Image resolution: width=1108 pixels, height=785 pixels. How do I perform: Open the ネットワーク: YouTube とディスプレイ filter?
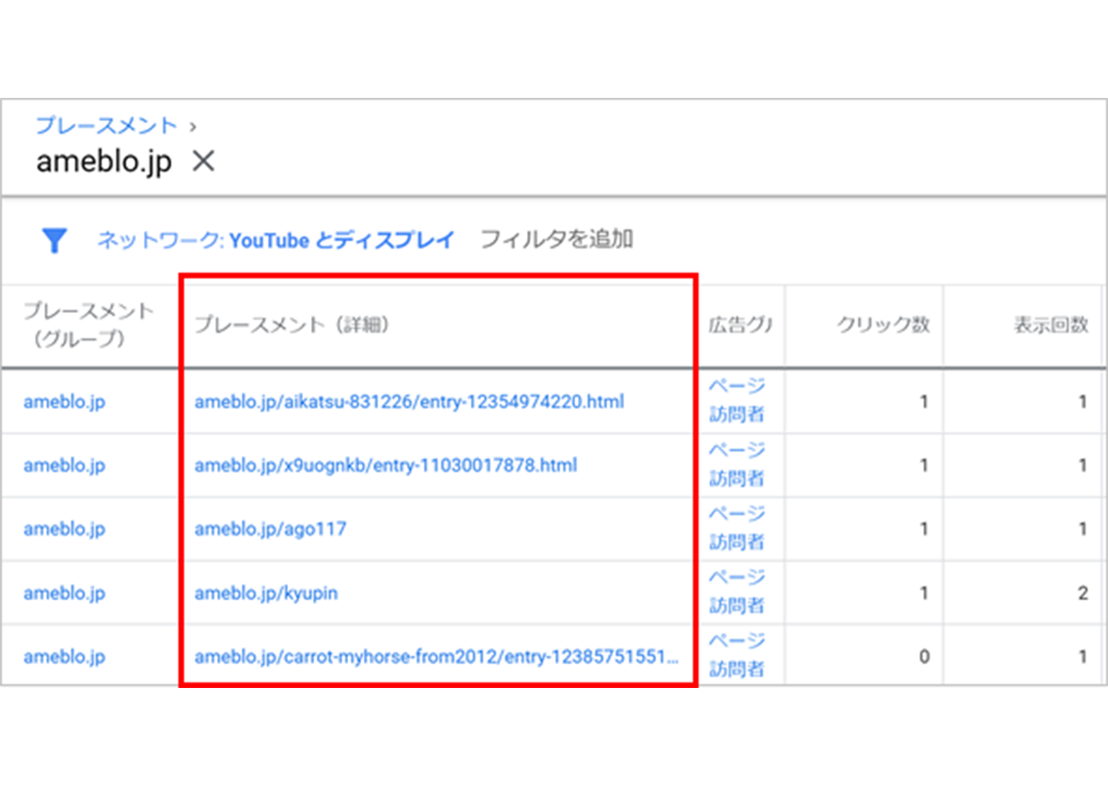[x=276, y=241]
